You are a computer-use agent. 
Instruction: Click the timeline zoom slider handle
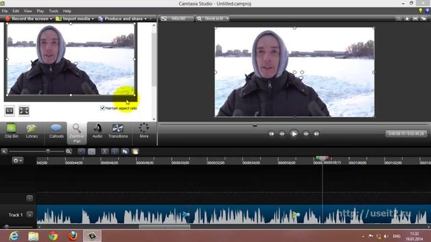pos(48,151)
